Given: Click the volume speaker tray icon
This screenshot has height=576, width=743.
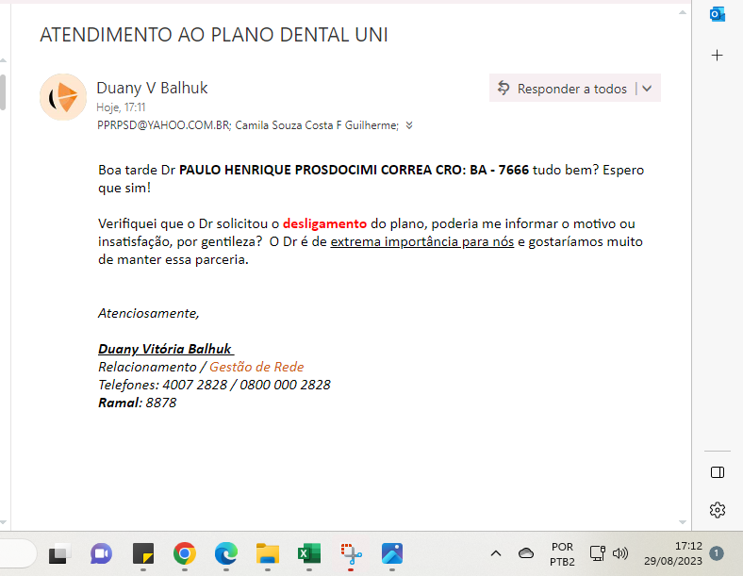Looking at the screenshot, I should click(x=619, y=553).
